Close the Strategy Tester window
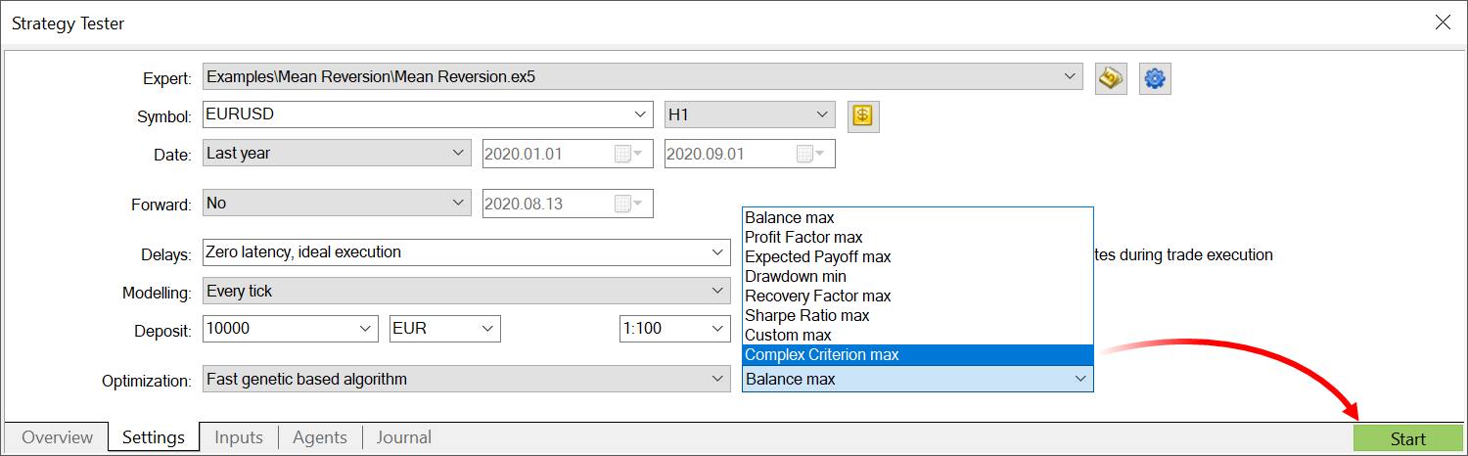1468x456 pixels. click(x=1443, y=23)
